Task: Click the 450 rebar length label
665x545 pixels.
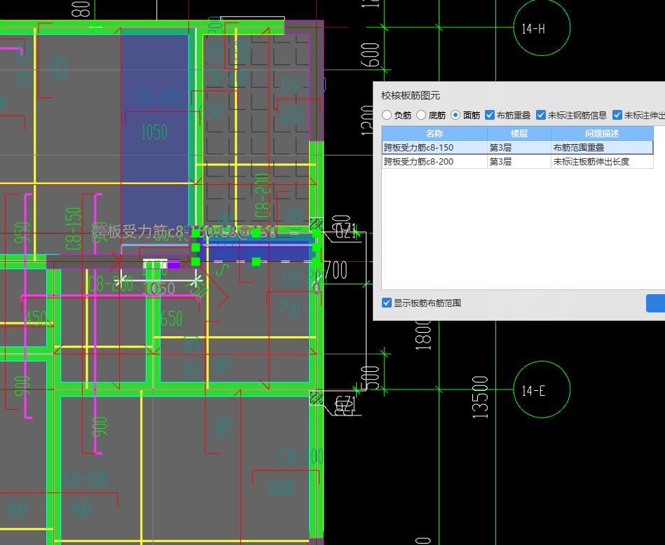Action: [36, 318]
